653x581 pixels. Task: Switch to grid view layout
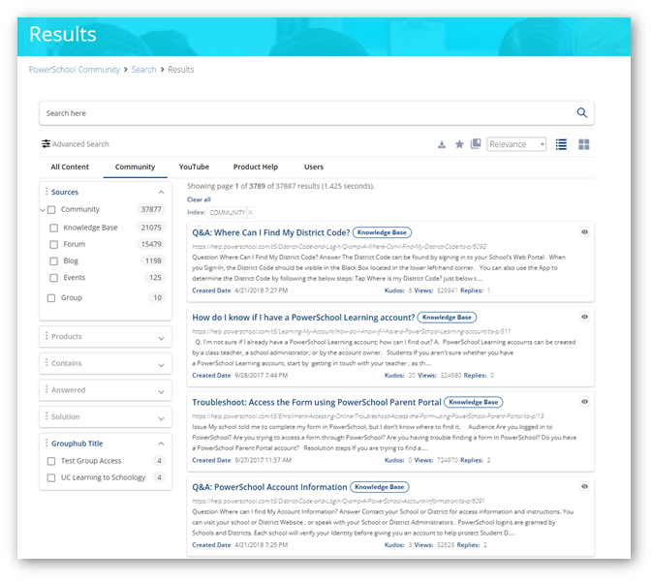[x=584, y=144]
